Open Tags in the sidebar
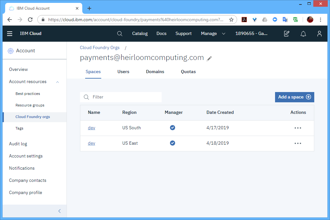The height and width of the screenshot is (220, 330). pos(19,128)
